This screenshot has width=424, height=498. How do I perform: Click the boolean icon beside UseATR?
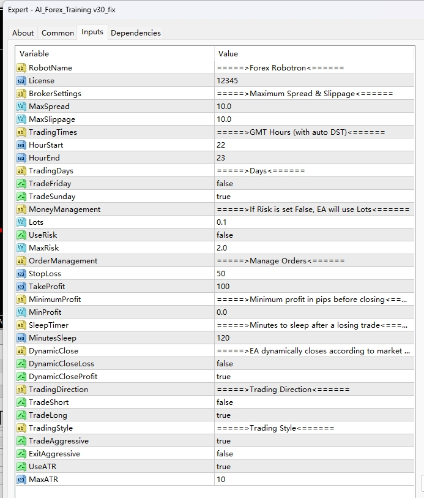[x=21, y=467]
